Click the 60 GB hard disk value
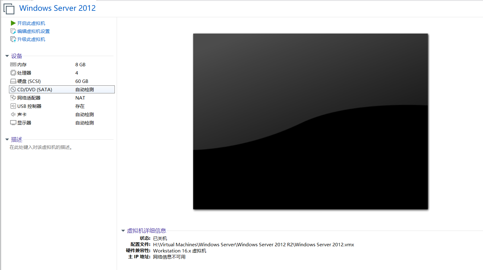Image resolution: width=483 pixels, height=270 pixels. (82, 81)
